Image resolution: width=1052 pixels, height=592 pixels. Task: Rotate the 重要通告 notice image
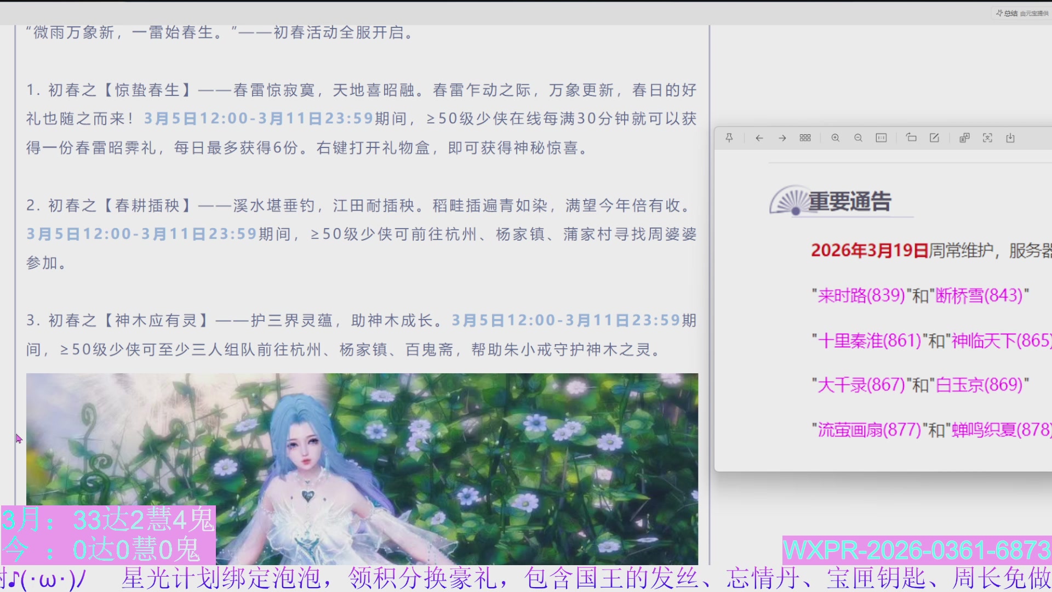click(x=911, y=138)
